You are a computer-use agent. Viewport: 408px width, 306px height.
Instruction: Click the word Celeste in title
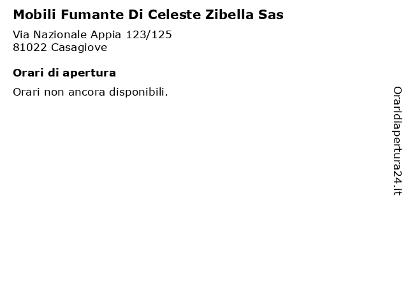174,15
